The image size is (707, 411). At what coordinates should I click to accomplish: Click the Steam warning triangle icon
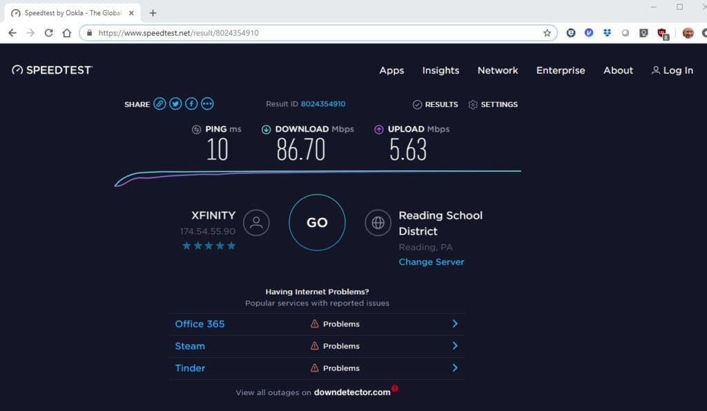coord(314,345)
